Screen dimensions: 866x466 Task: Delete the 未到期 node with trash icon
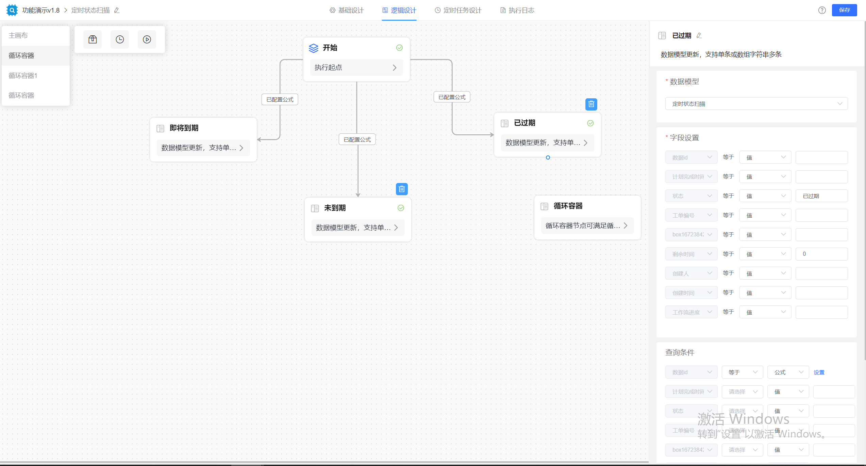tap(402, 189)
